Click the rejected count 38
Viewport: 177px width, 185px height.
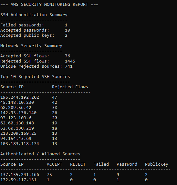[55, 108]
